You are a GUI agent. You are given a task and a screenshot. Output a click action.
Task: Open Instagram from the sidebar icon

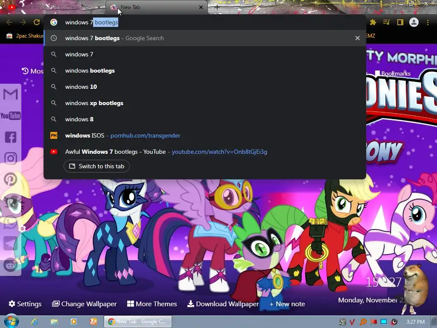point(11,158)
